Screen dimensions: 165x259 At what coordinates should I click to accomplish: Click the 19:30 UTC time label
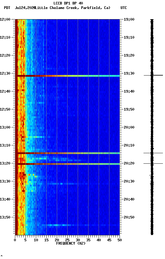click(x=129, y=73)
